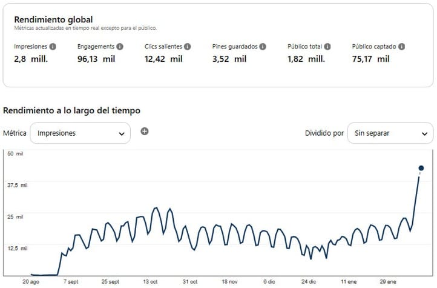Viewport: 437px width, 288px height.
Task: Click the 2,8 mill. Impresiones value
Action: pyautogui.click(x=31, y=59)
